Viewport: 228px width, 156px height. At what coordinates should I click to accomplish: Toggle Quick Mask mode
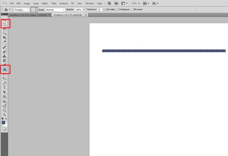point(4,129)
